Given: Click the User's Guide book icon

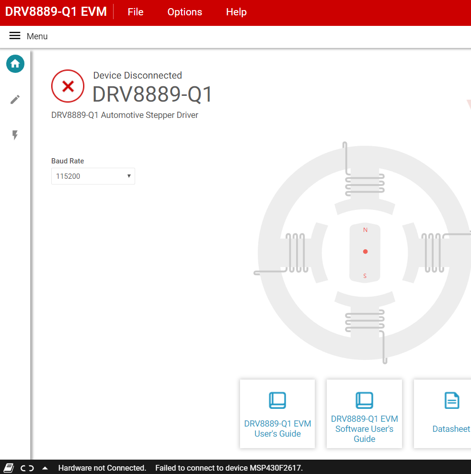Looking at the screenshot, I should pos(277,400).
